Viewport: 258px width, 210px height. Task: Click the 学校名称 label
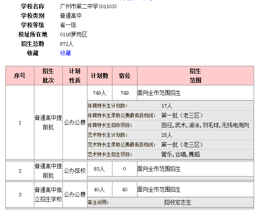point(32,6)
